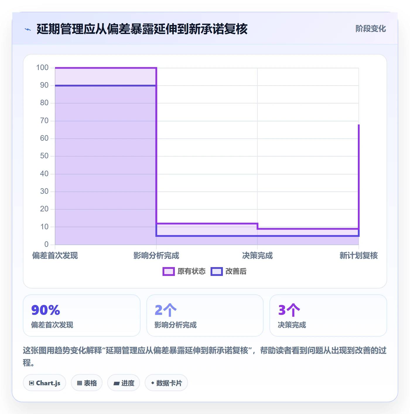410x414 pixels.
Task: Click the lightning bolt icon beside the title
Action: click(x=28, y=29)
